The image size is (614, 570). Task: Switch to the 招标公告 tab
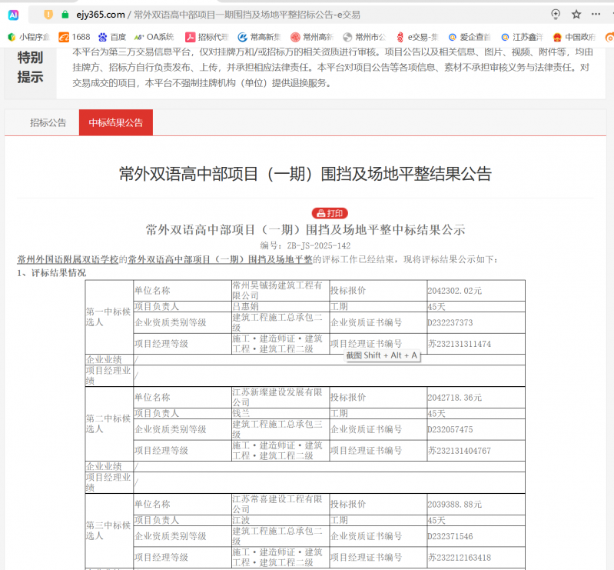tap(48, 122)
